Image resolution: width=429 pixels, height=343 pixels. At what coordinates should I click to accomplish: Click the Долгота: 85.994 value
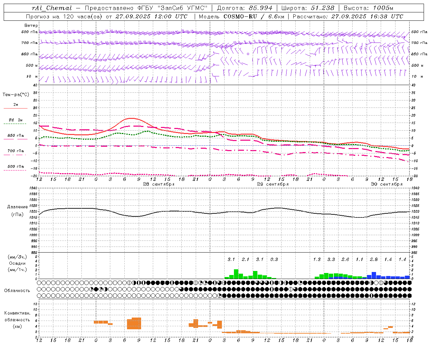tap(245, 8)
